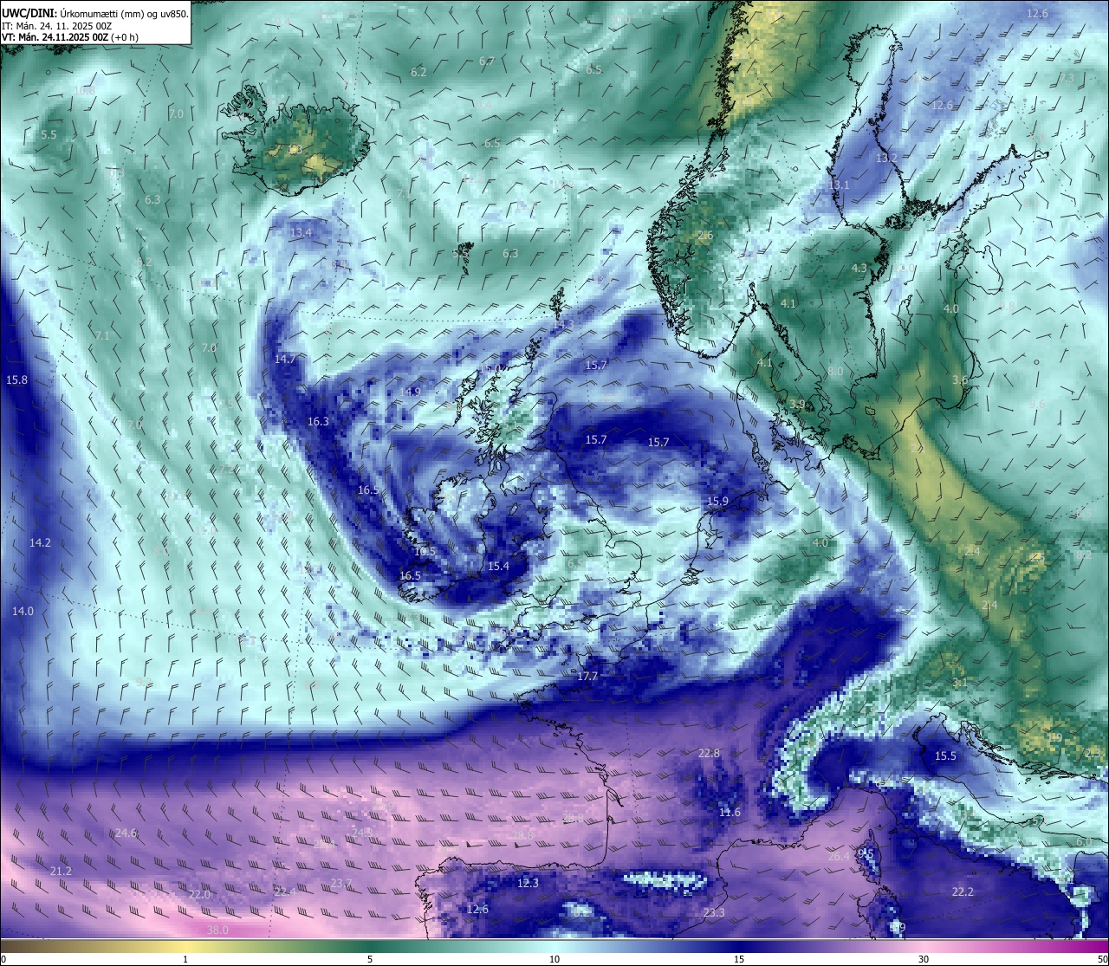
Task: Click the map value '14.9'
Action: pyautogui.click(x=410, y=392)
